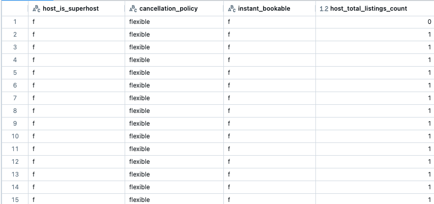Select row number 1
Viewport: 434px width, 204px height.
(x=15, y=22)
